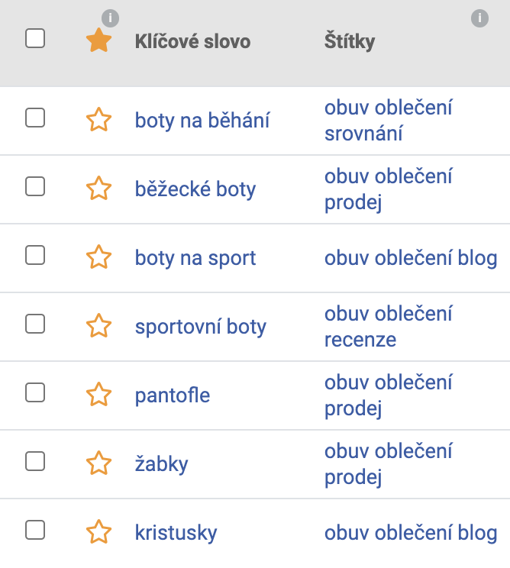
Task: Select the 'pantofle' row checkbox
Action: (35, 392)
